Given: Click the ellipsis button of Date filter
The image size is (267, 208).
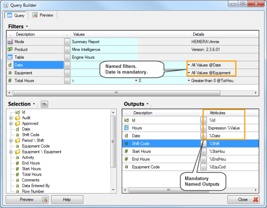Looking at the screenshot, I should (67, 65).
